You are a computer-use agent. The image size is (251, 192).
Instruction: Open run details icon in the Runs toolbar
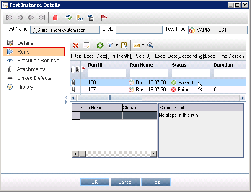87,45
